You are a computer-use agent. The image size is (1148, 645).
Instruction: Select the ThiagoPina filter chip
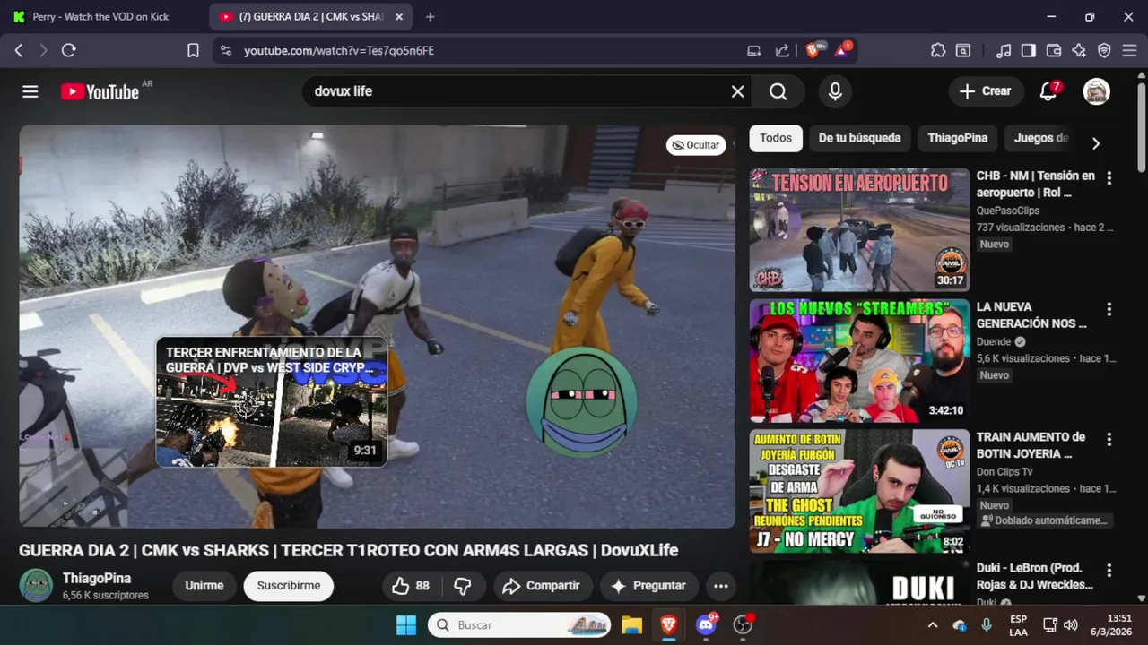coord(957,138)
